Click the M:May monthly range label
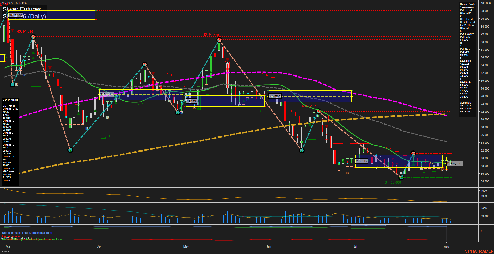This screenshot has width=494, height=254. point(191,101)
